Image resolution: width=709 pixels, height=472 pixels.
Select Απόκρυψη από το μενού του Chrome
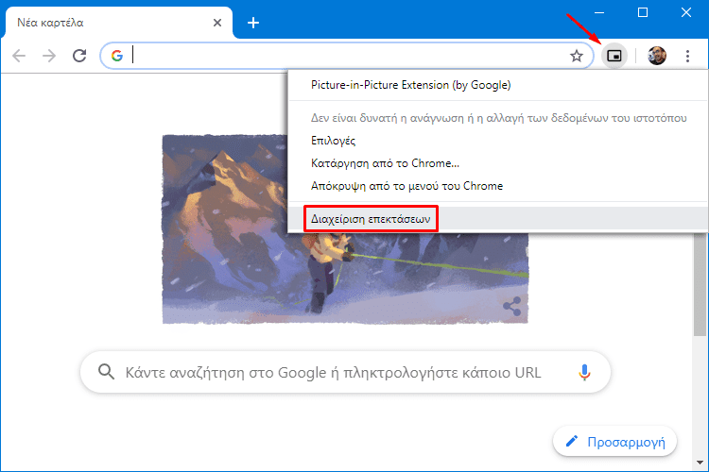pyautogui.click(x=498, y=186)
